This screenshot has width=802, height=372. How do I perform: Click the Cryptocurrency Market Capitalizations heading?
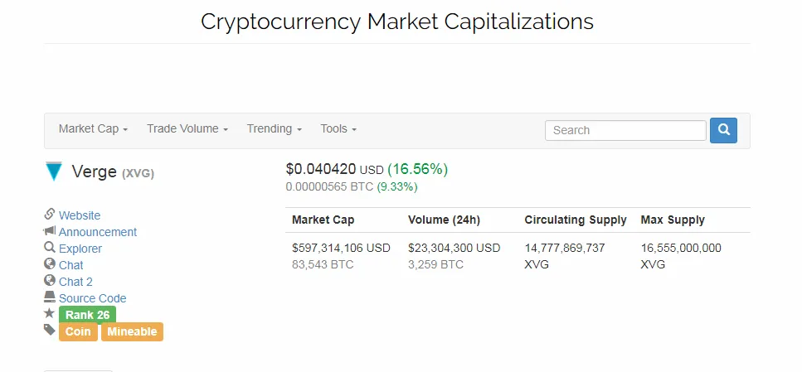click(397, 22)
